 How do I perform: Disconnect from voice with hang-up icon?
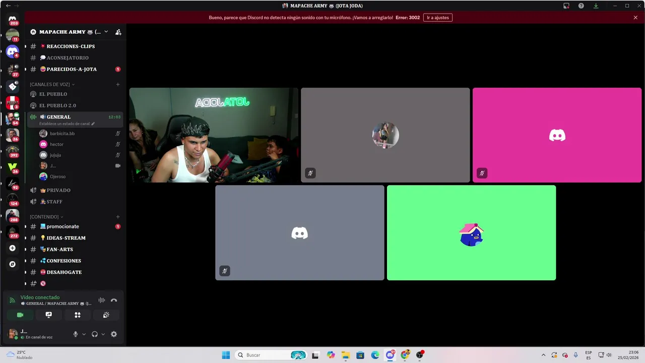(114, 300)
